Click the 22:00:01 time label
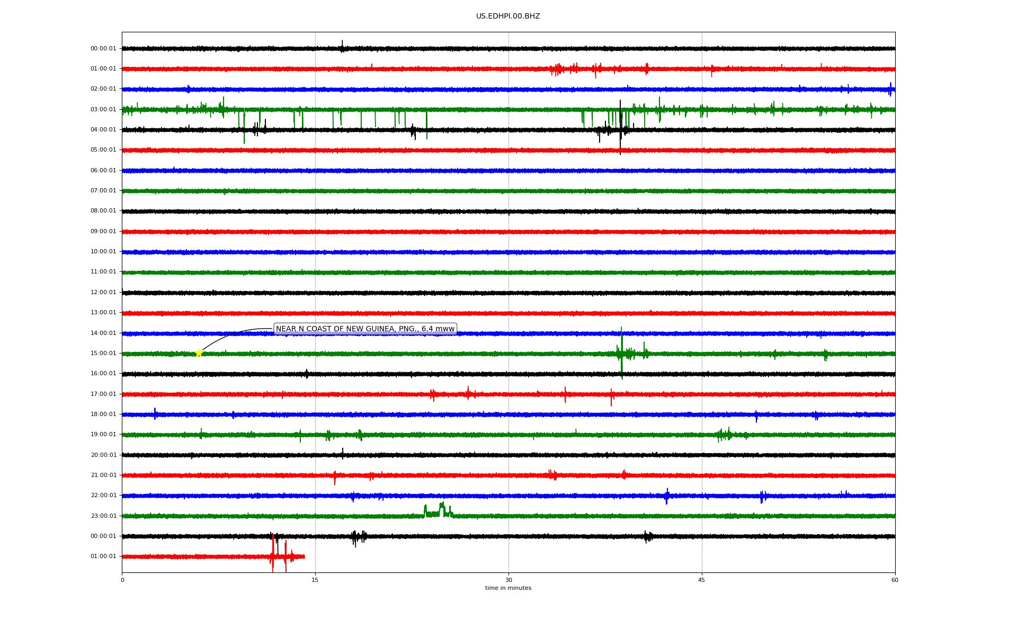Viewport: 1017px width, 636px height. pos(103,495)
